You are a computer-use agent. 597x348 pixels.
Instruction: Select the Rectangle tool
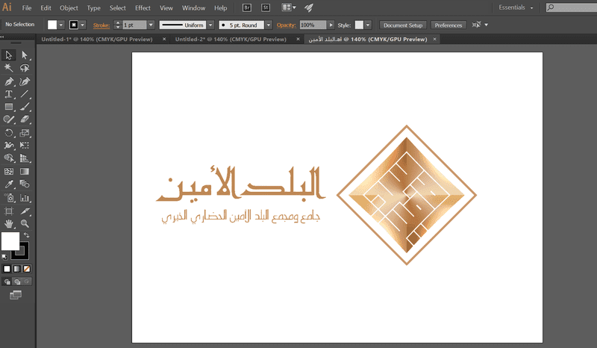point(9,107)
